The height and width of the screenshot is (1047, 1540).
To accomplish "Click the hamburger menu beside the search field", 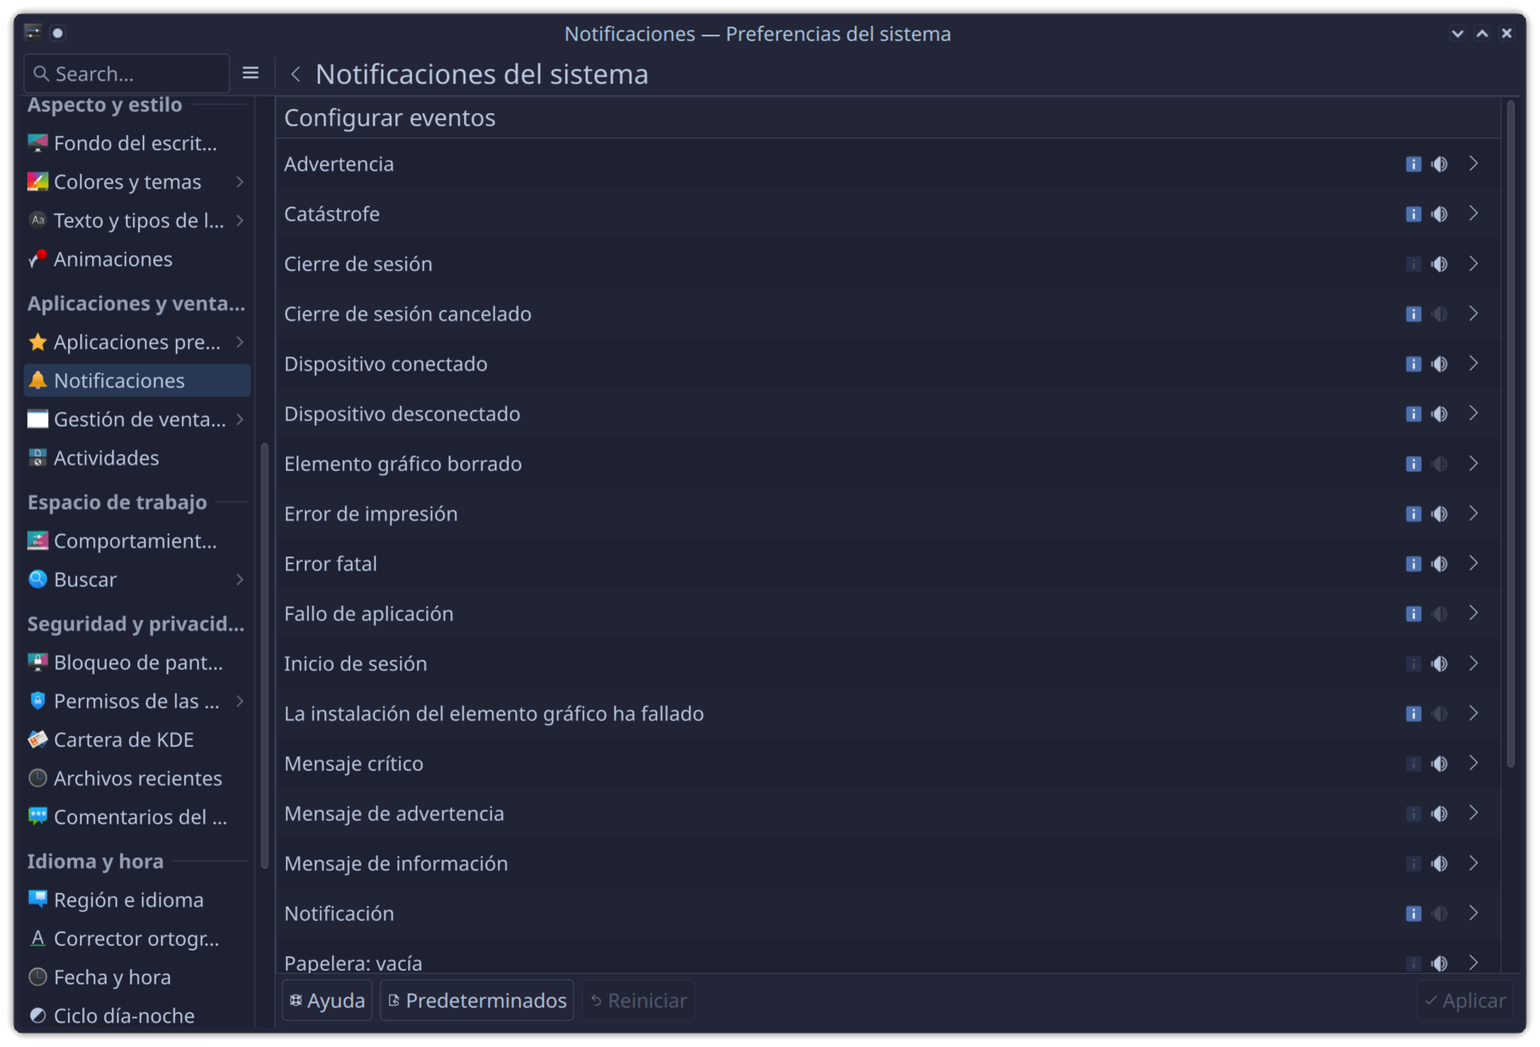I will tap(250, 73).
